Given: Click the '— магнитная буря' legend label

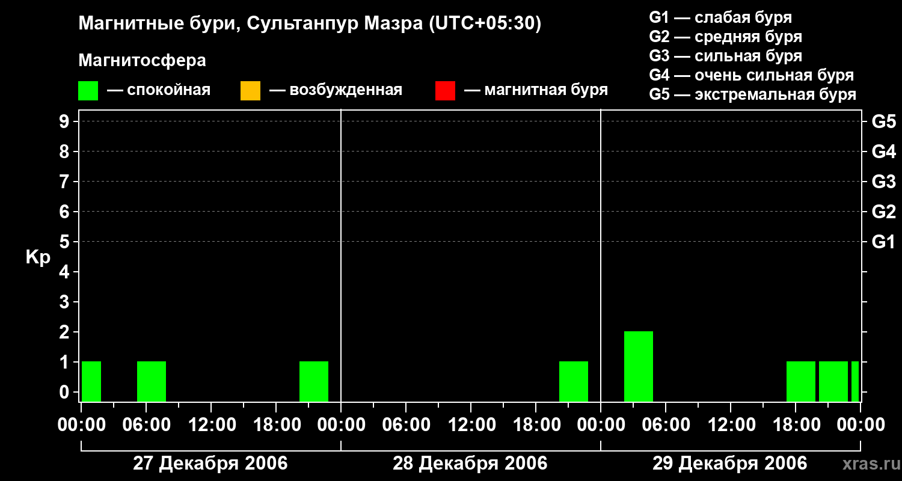Looking at the screenshot, I should (x=536, y=90).
